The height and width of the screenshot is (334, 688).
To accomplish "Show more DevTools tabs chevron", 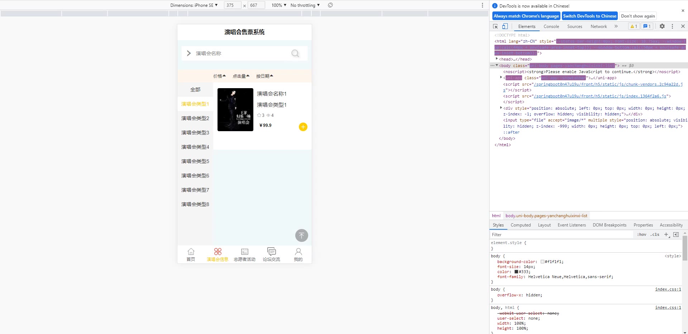I will pos(616,26).
